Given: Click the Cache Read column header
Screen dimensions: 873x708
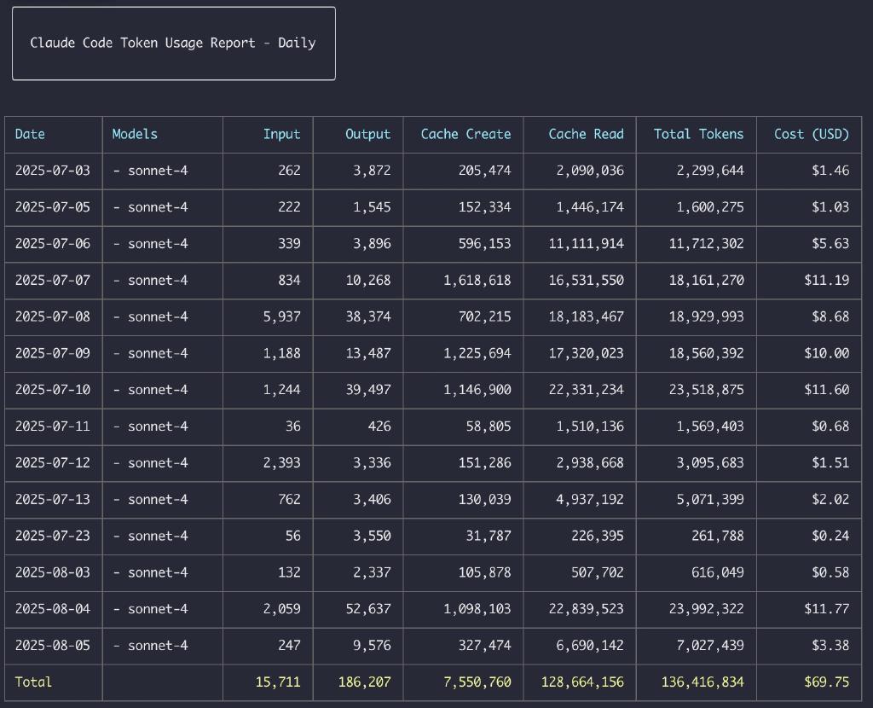Looking at the screenshot, I should coord(586,134).
